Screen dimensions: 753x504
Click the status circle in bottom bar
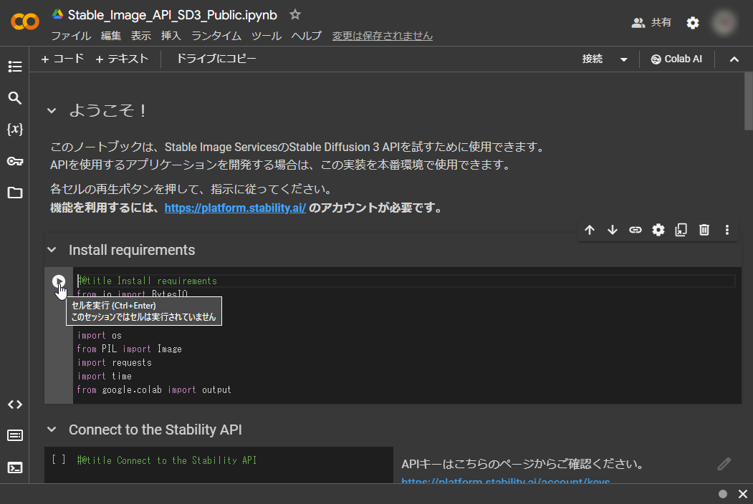coord(723,494)
